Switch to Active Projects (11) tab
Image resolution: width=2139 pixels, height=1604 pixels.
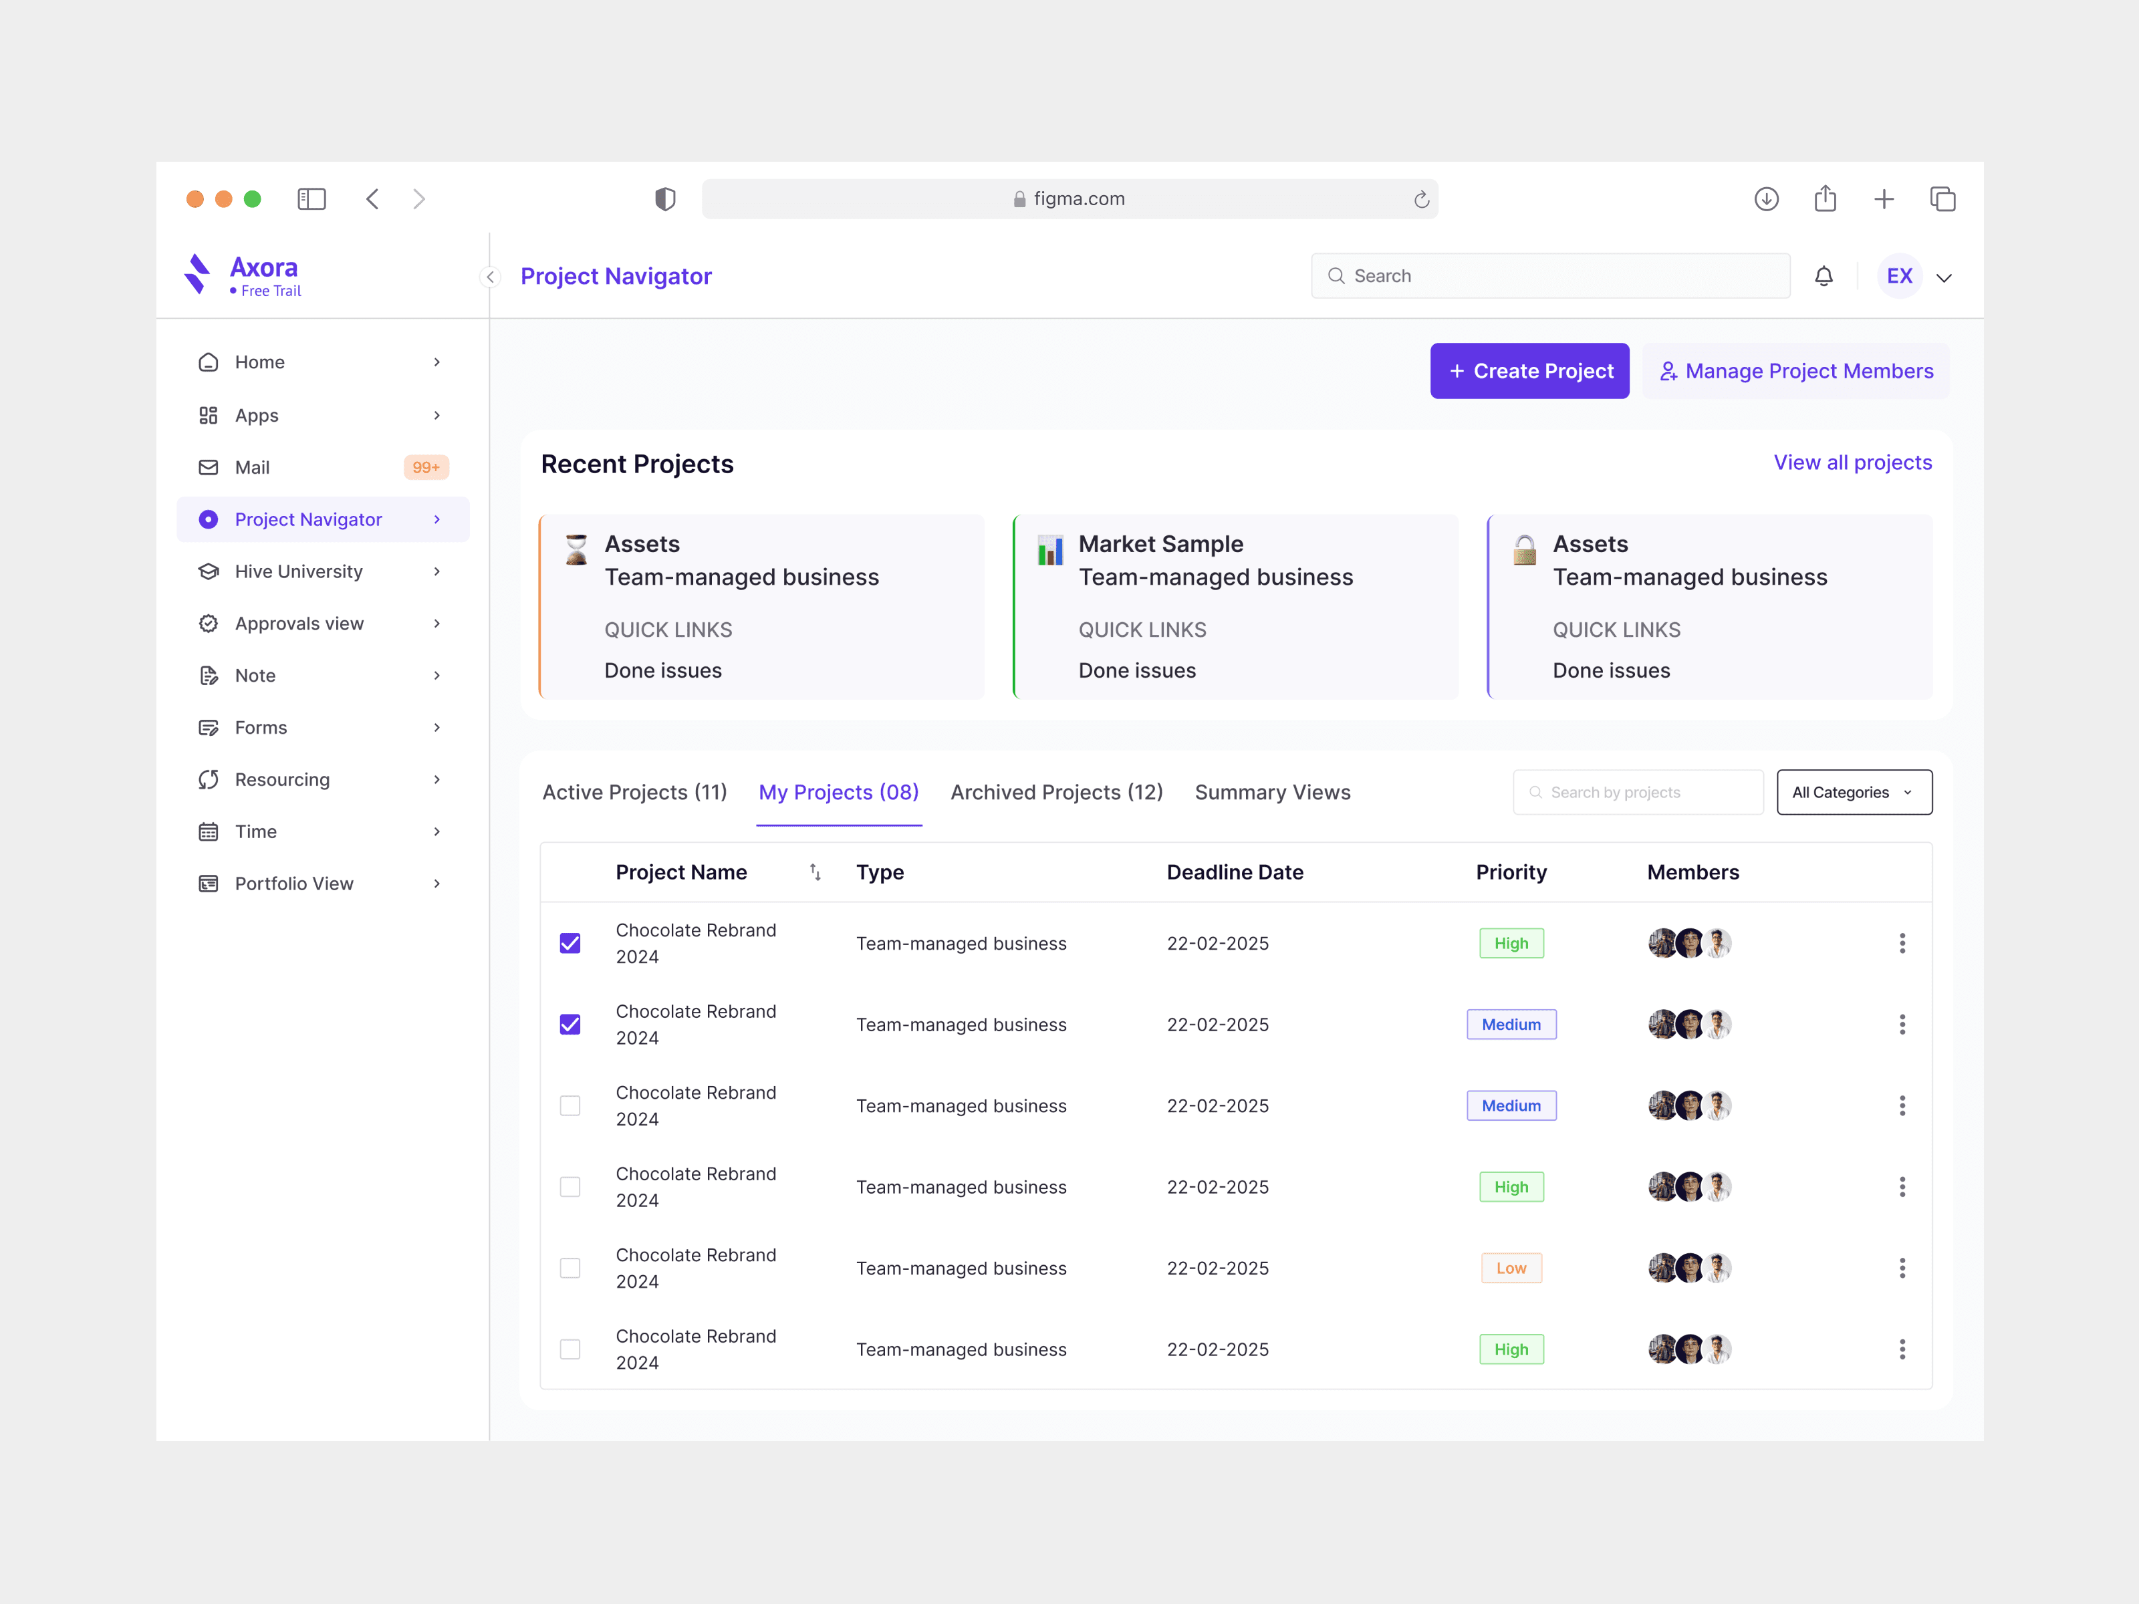[634, 793]
